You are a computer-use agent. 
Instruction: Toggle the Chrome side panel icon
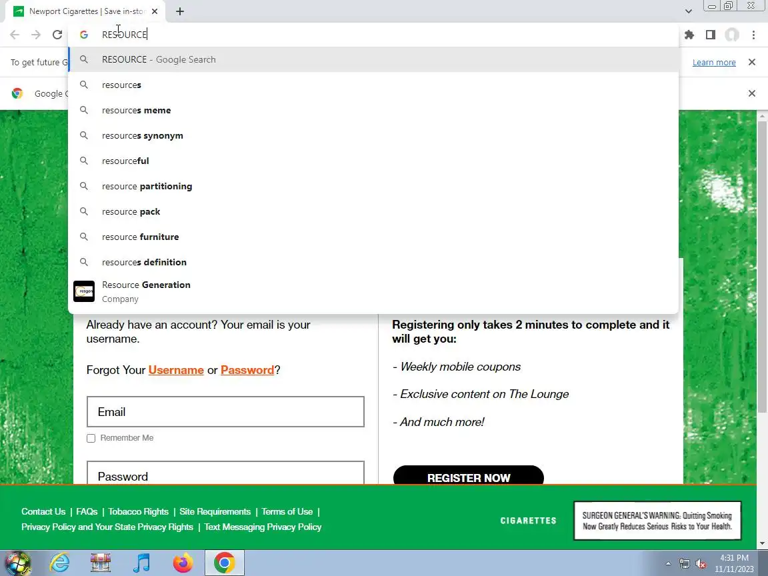710,35
